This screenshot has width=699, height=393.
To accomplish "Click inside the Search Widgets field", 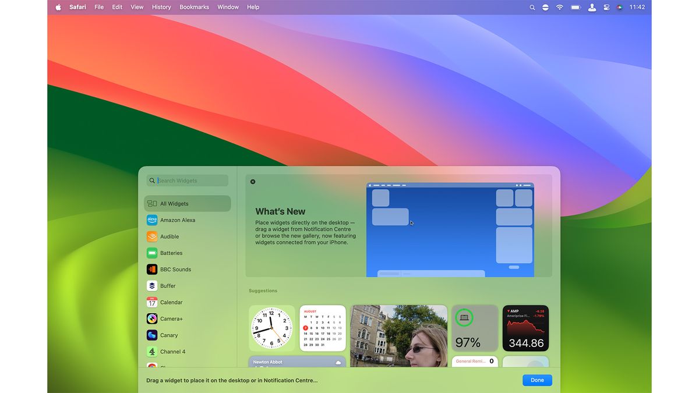I will click(x=187, y=180).
